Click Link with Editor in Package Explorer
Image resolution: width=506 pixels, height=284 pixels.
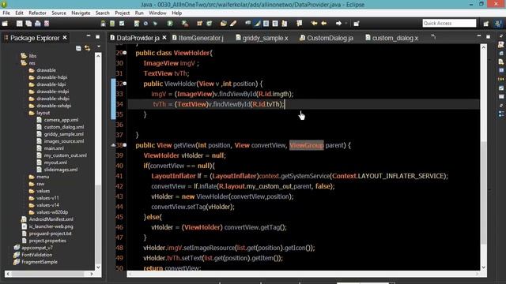click(x=88, y=48)
